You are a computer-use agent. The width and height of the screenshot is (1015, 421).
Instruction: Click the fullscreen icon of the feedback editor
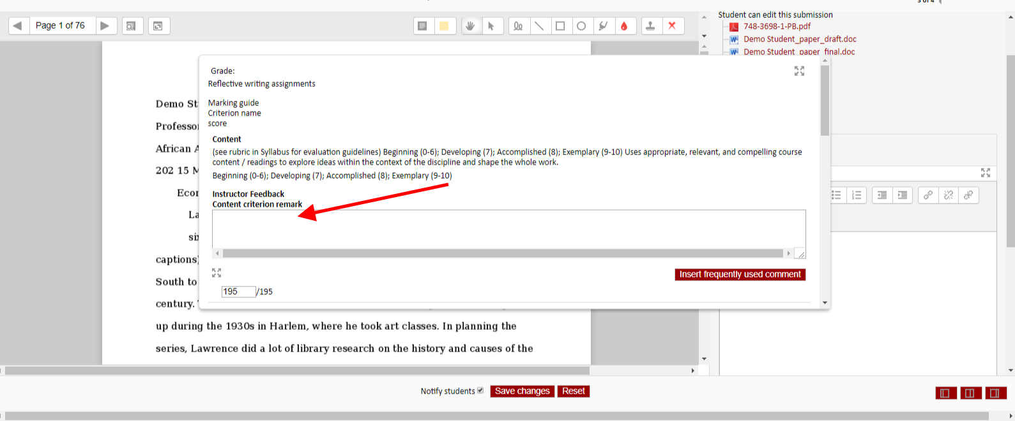tap(986, 173)
